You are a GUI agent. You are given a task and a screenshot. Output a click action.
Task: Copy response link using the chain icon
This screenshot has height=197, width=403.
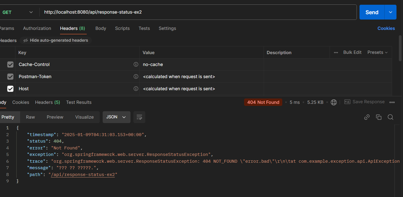pos(367,117)
